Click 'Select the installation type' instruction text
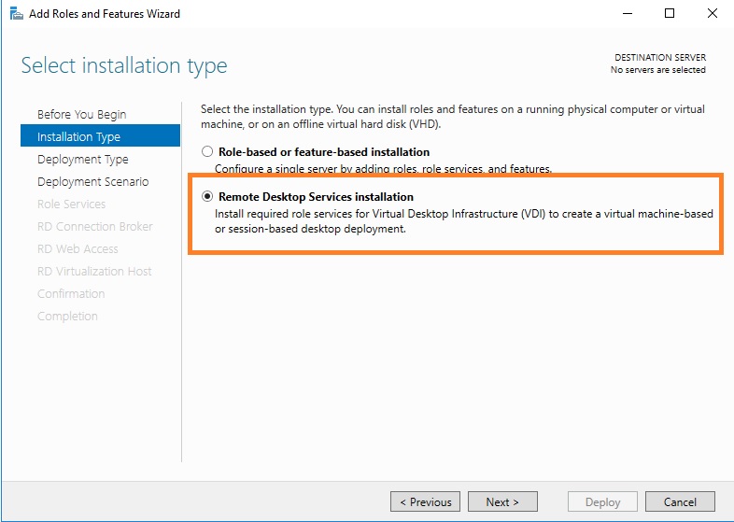 click(x=453, y=117)
